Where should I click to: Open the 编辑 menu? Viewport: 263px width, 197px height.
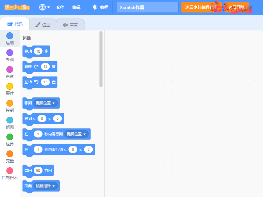pos(76,7)
